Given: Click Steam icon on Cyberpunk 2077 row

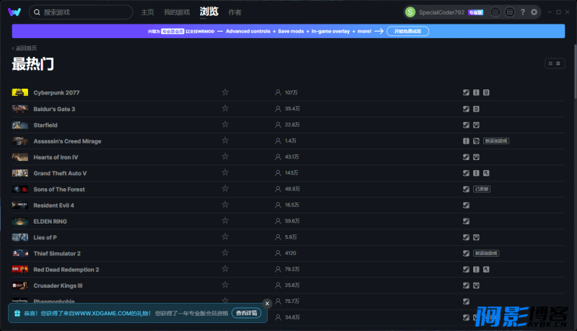Looking at the screenshot, I should click(466, 93).
